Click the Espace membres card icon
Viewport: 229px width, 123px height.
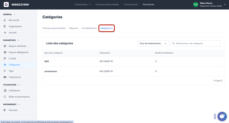(x=5, y=46)
